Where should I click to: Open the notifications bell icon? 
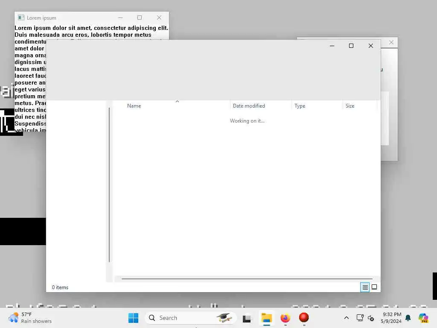tap(408, 318)
